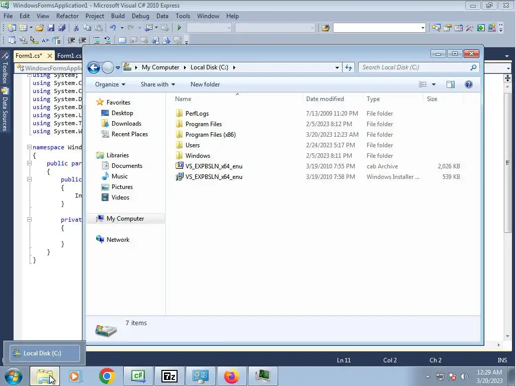This screenshot has width=515, height=386.
Task: Click the Cut scissors icon
Action: [76, 28]
